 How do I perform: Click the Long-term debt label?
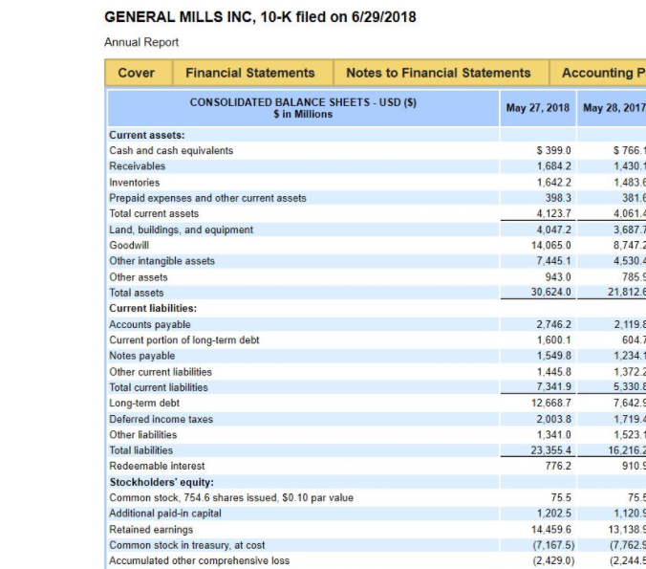(x=144, y=404)
